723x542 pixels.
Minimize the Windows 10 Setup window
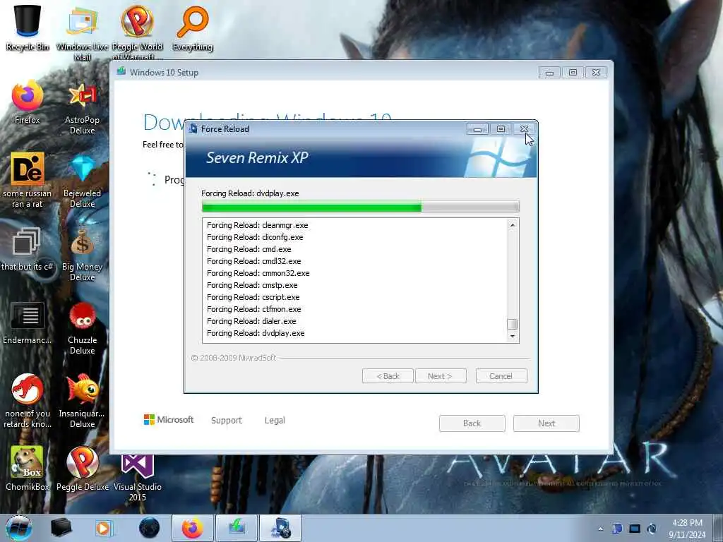pos(549,73)
